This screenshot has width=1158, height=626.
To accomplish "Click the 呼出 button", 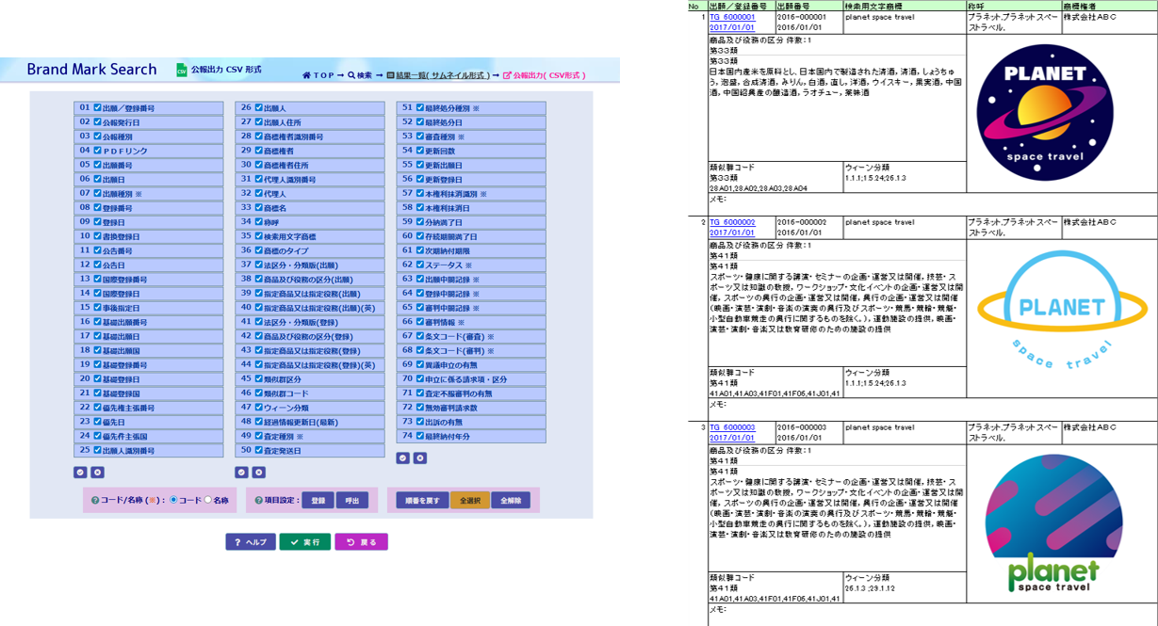I will 352,501.
